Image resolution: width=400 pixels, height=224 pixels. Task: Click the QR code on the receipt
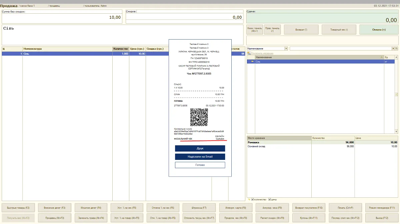pos(199,117)
